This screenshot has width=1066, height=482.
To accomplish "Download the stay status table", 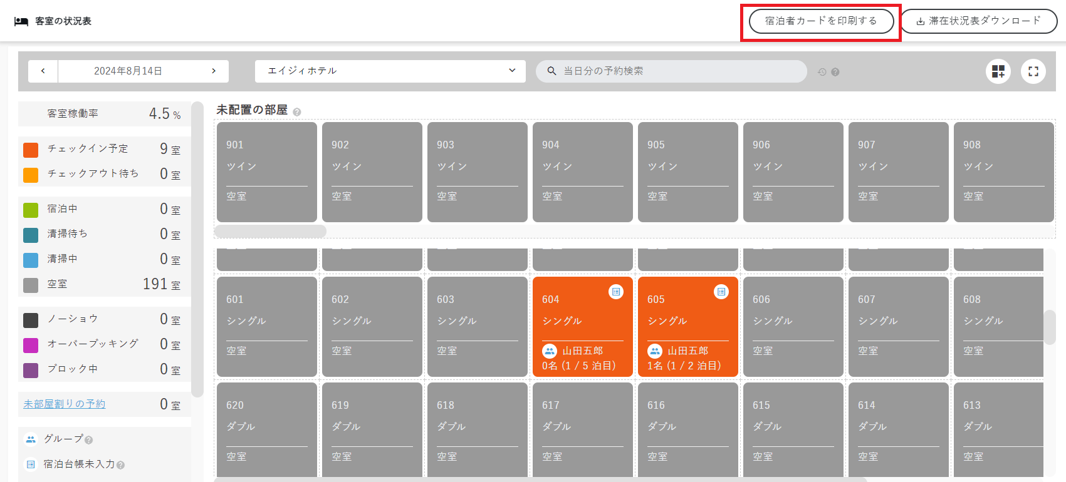I will tap(978, 21).
